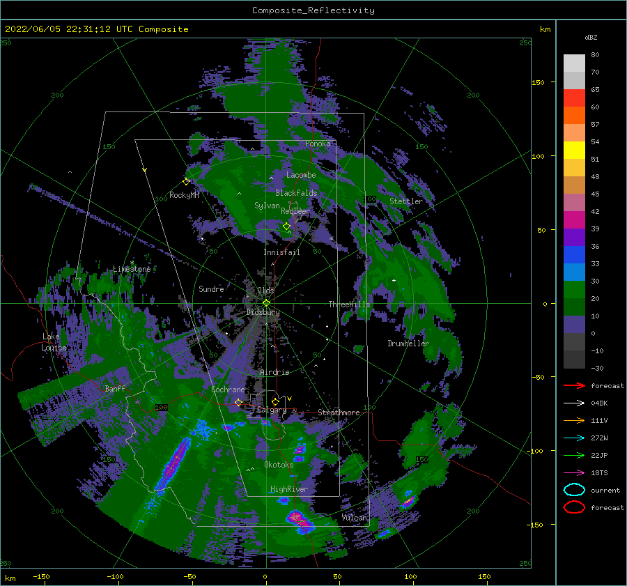
Task: Select the 33 dBZ blue color swatch
Action: (574, 254)
